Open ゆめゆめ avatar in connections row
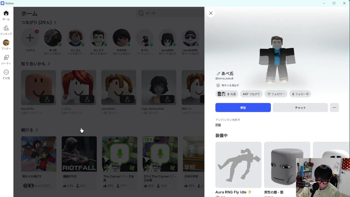 tap(122, 38)
